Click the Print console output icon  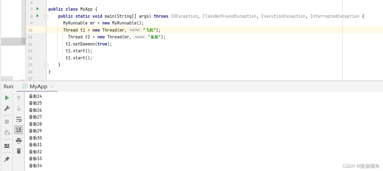(x=19, y=141)
